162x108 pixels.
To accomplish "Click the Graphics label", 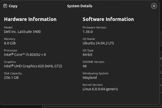I will 10,62.
